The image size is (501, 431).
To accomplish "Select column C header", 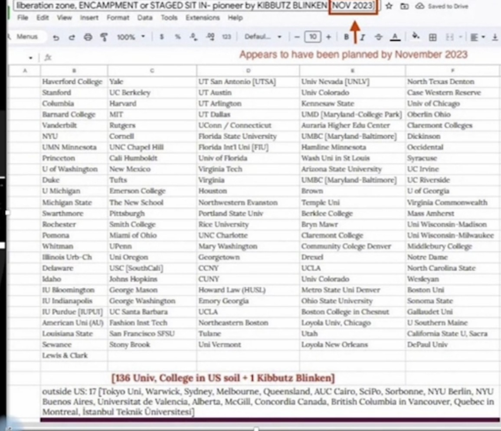I will tap(152, 71).
